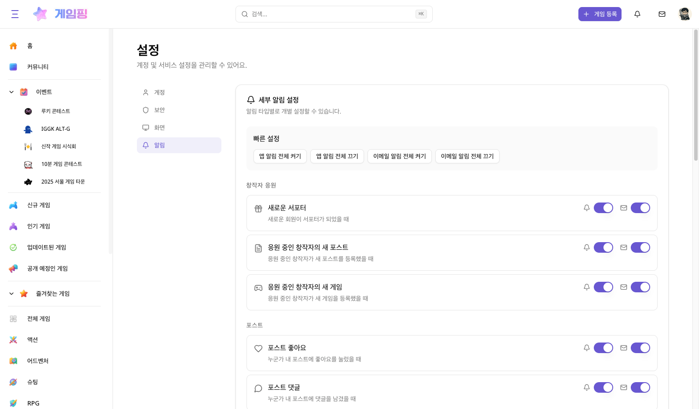Click the 커뮤니티 sidebar icon
The image size is (699, 409).
13,67
